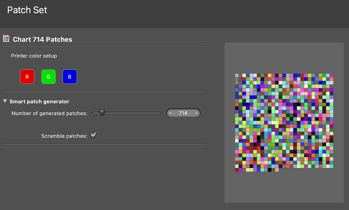Click the 714 patch number field

(x=183, y=113)
